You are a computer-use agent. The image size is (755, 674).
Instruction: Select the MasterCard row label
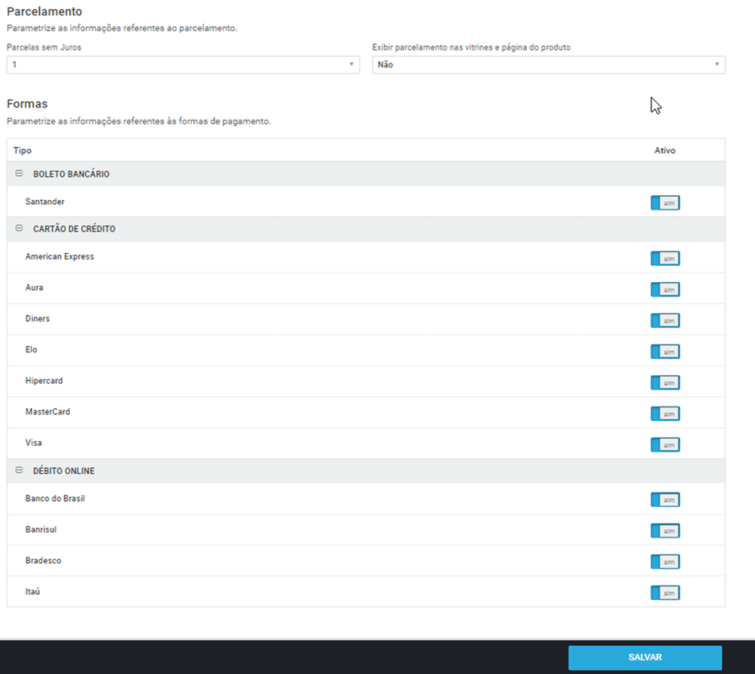47,411
